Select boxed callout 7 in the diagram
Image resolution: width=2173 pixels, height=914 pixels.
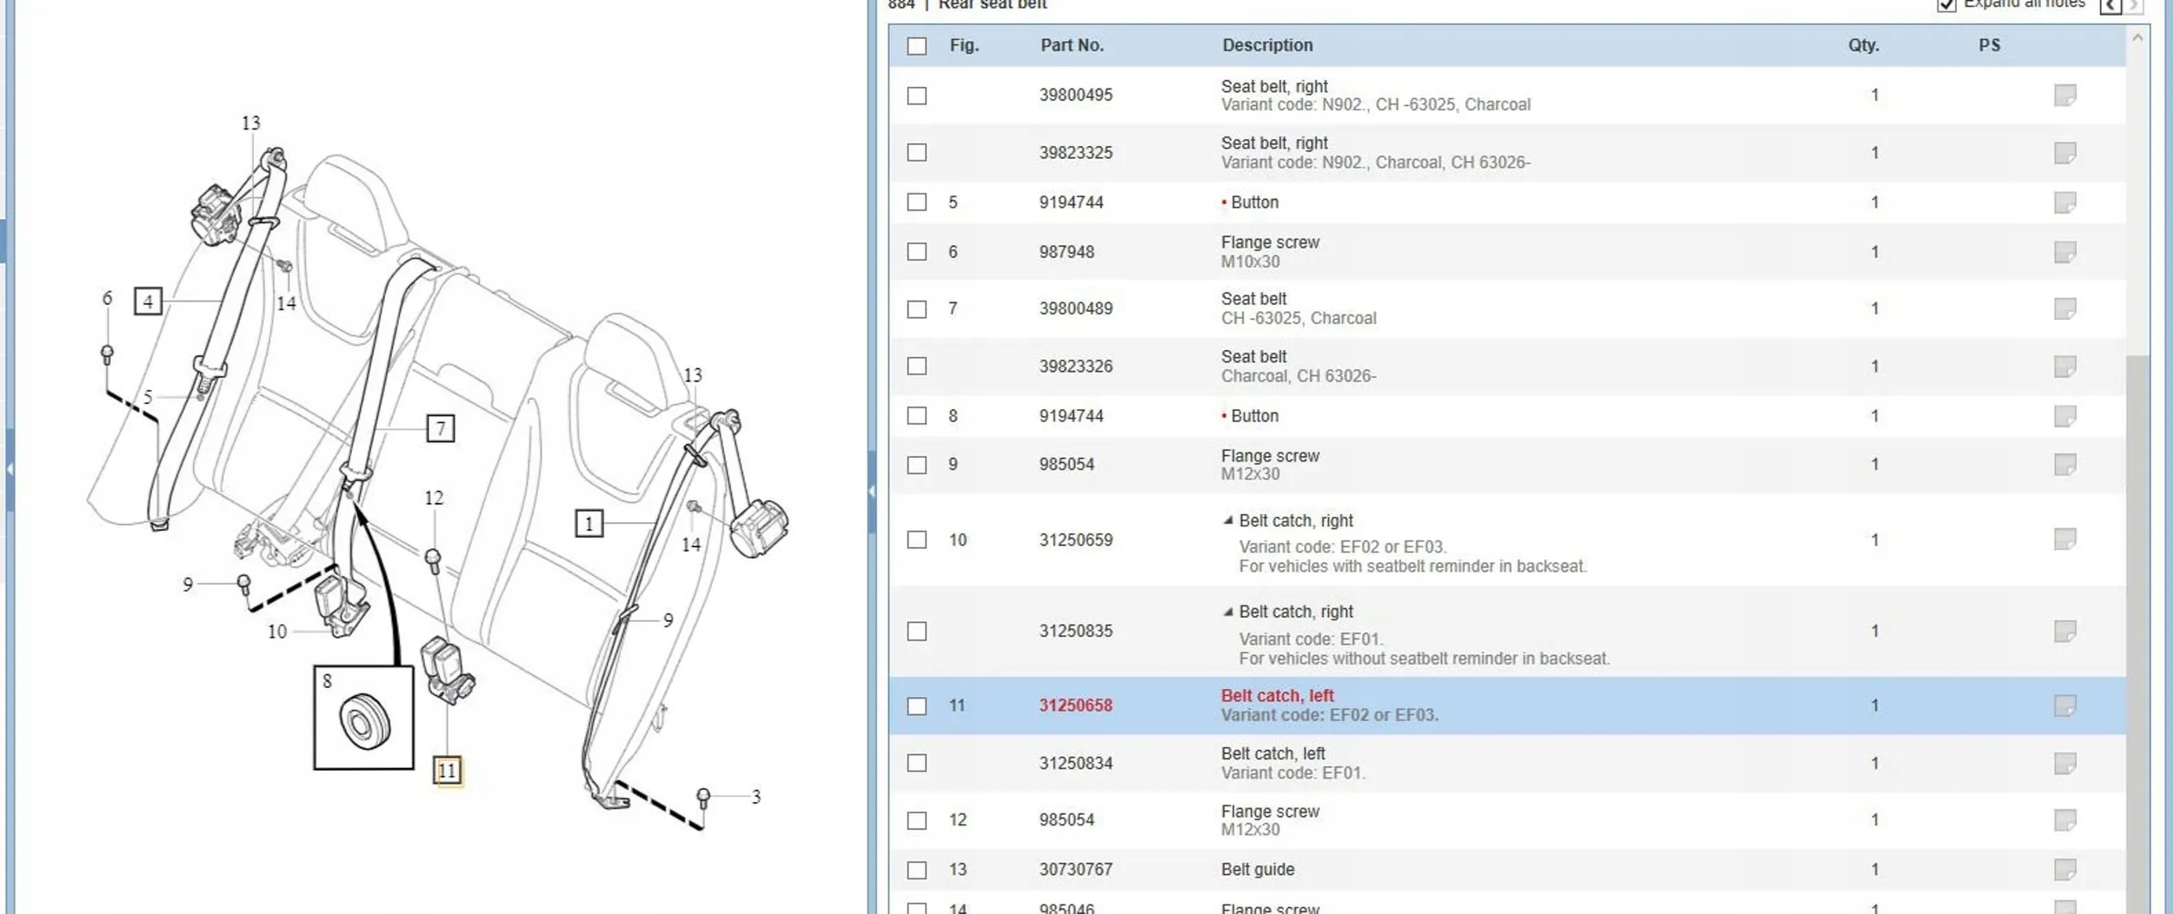coord(441,428)
